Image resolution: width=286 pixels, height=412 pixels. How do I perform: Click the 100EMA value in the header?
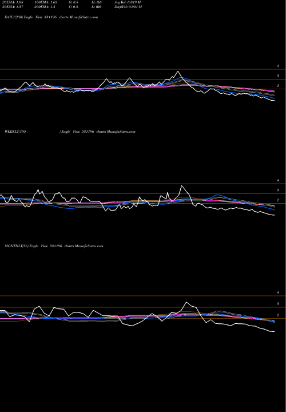coord(45,2)
